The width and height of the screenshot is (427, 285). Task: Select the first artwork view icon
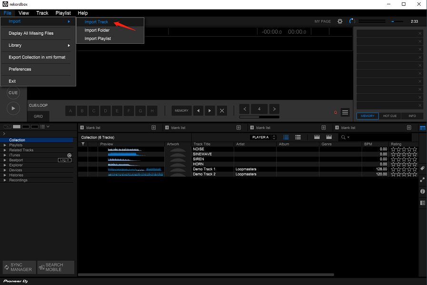click(317, 137)
